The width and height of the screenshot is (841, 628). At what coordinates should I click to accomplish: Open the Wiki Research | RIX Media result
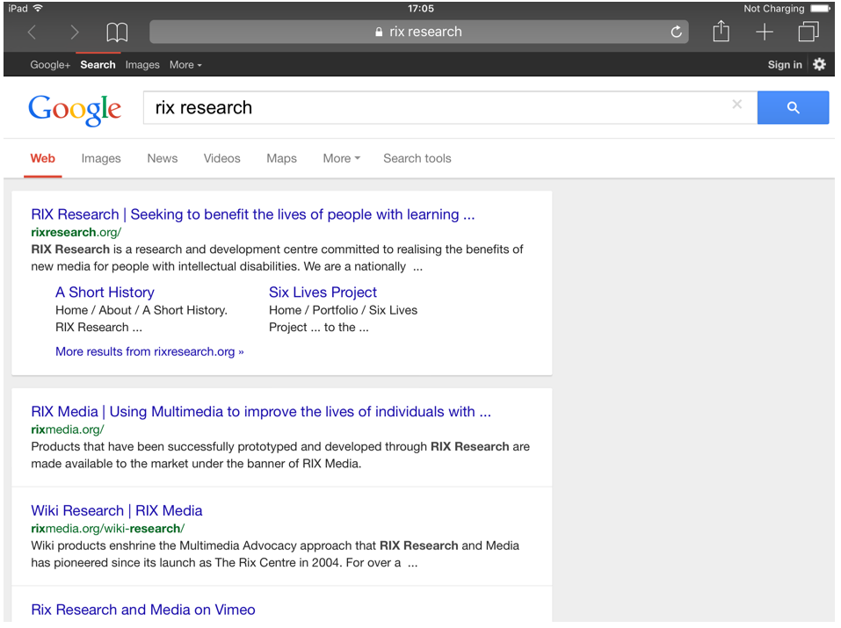116,510
